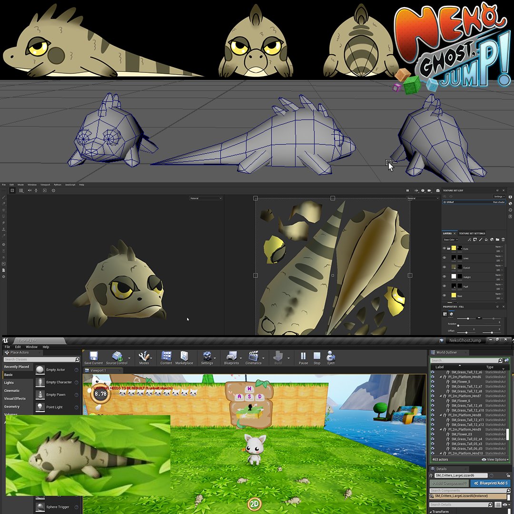Open the Texture Set List Settings dropdown
The image size is (514, 514).
(x=499, y=197)
